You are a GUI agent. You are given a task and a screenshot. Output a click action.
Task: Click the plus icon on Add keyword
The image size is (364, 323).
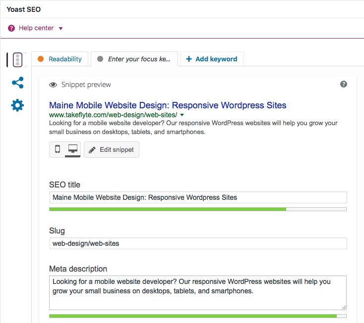point(189,59)
